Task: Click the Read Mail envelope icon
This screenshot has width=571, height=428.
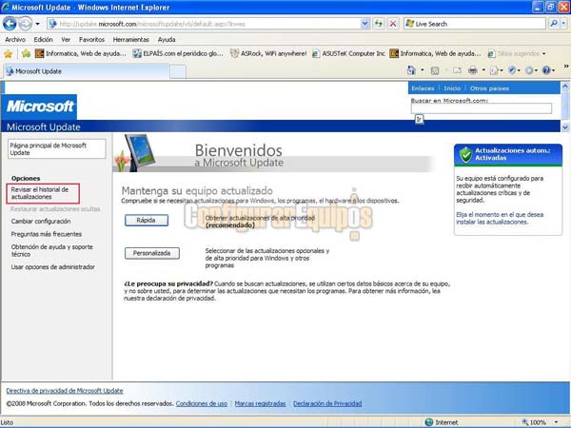Action: coord(457,70)
